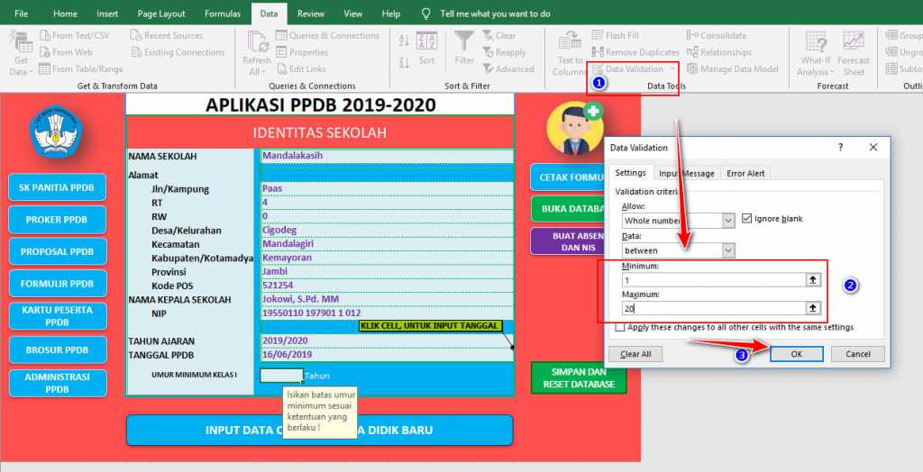Expand the Allow dropdown

tap(728, 221)
